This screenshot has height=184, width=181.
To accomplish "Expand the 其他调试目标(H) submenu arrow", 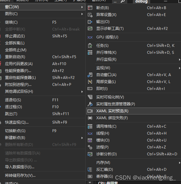I will pyautogui.click(x=82, y=92).
